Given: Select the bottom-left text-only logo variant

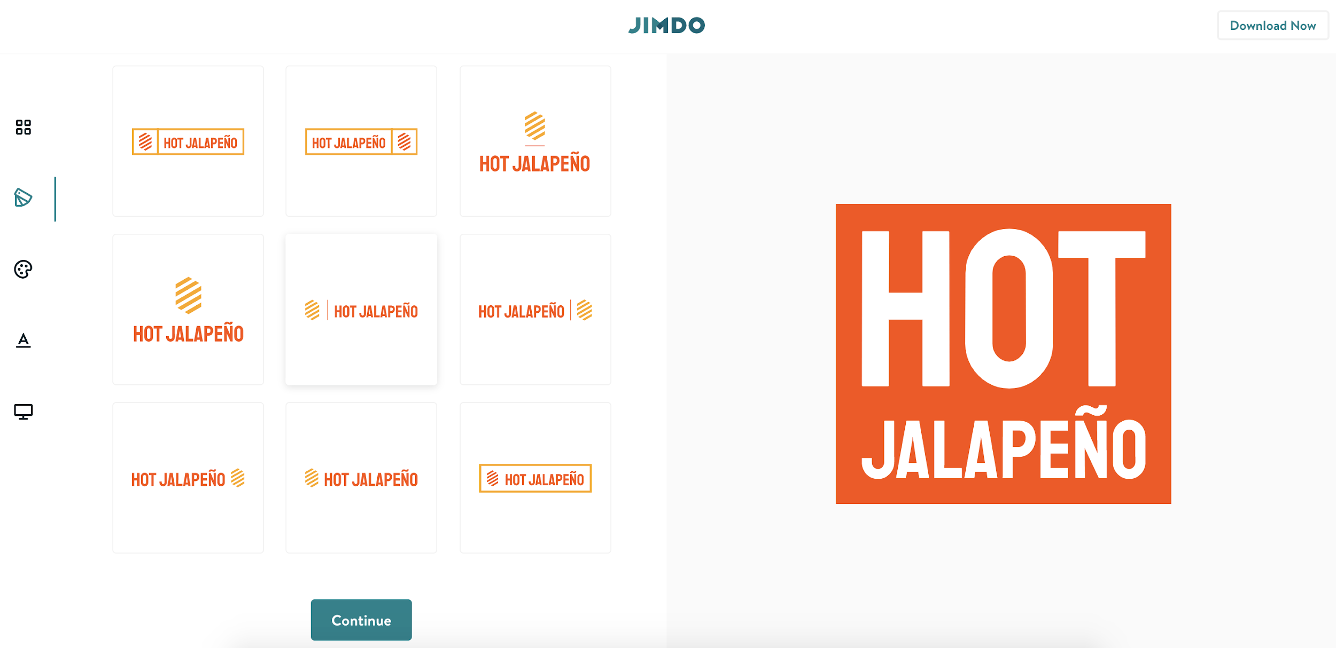Looking at the screenshot, I should (x=188, y=477).
